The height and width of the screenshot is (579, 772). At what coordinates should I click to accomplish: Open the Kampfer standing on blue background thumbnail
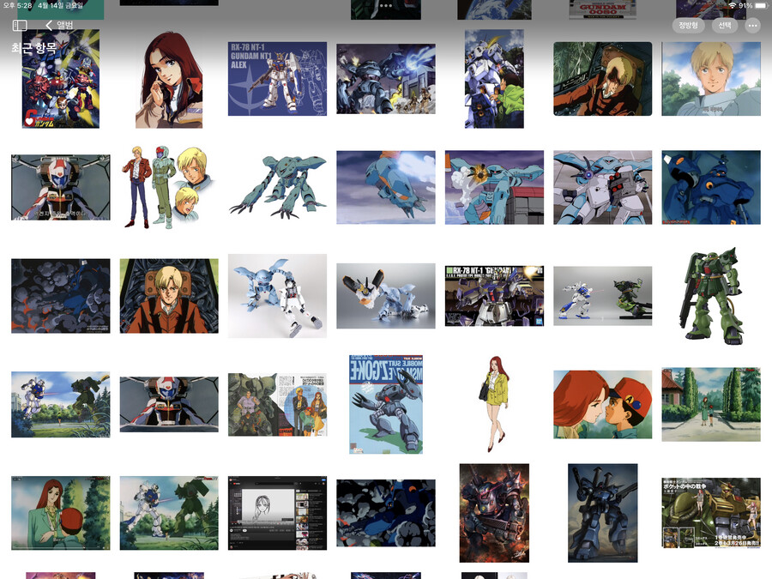(603, 513)
